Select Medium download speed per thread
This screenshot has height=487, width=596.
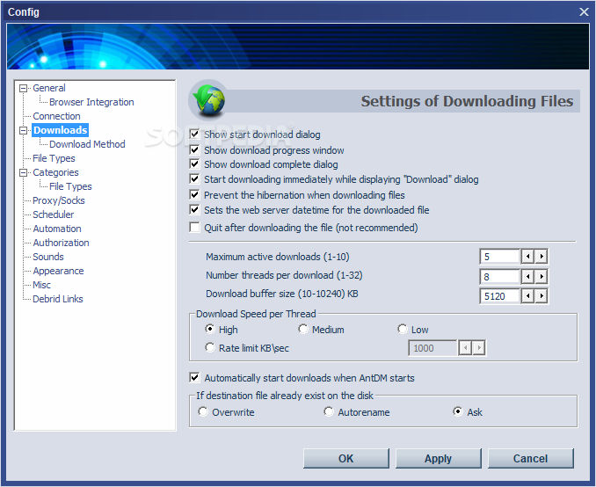pyautogui.click(x=303, y=329)
